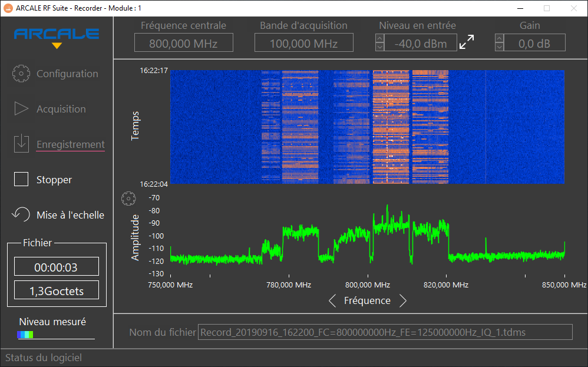The width and height of the screenshot is (588, 367).
Task: Click the diagonal expand arrows icon
Action: click(x=467, y=42)
